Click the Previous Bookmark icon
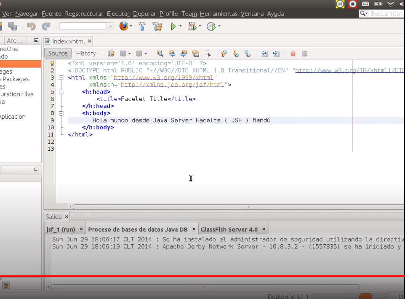This screenshot has height=299, width=405. (224, 53)
